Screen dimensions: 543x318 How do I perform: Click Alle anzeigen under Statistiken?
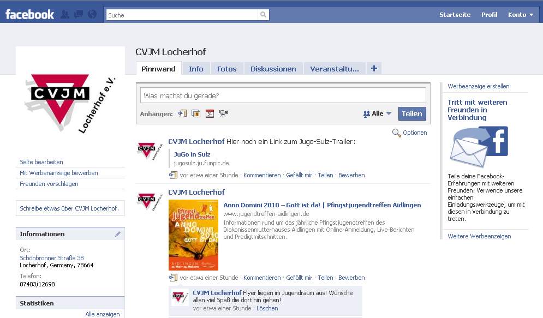click(103, 314)
